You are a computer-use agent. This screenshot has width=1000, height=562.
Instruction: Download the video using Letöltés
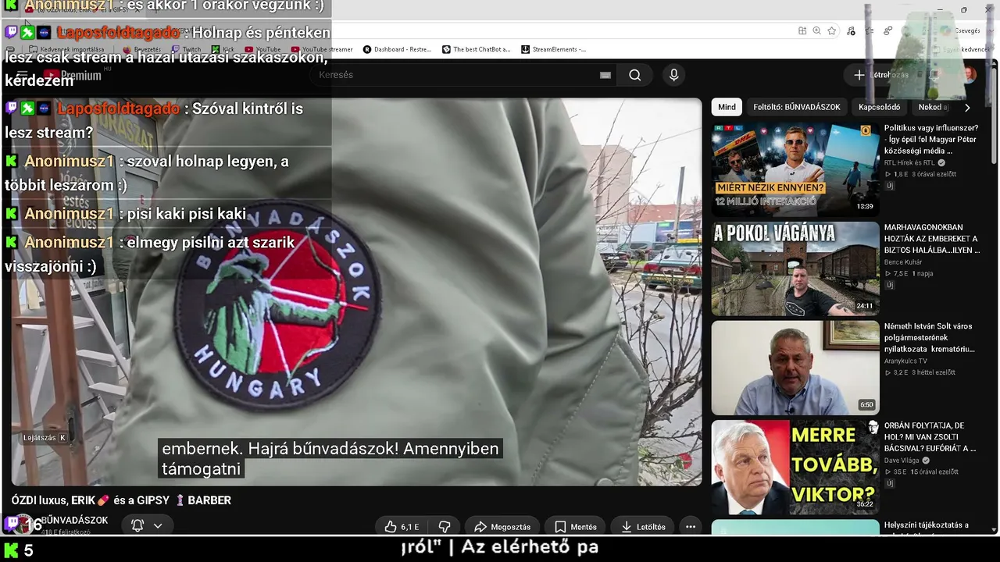[x=643, y=527]
